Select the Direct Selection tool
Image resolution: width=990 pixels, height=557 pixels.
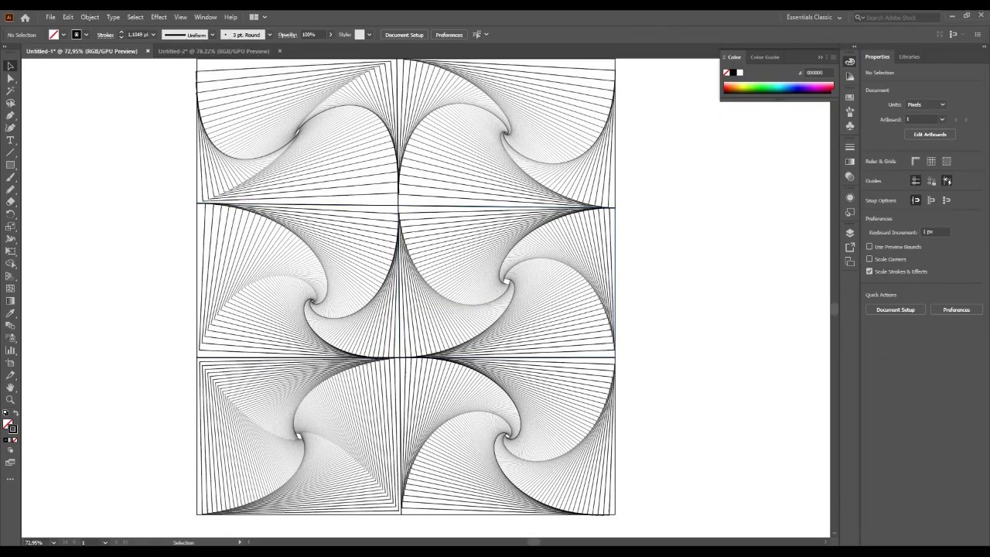click(11, 78)
